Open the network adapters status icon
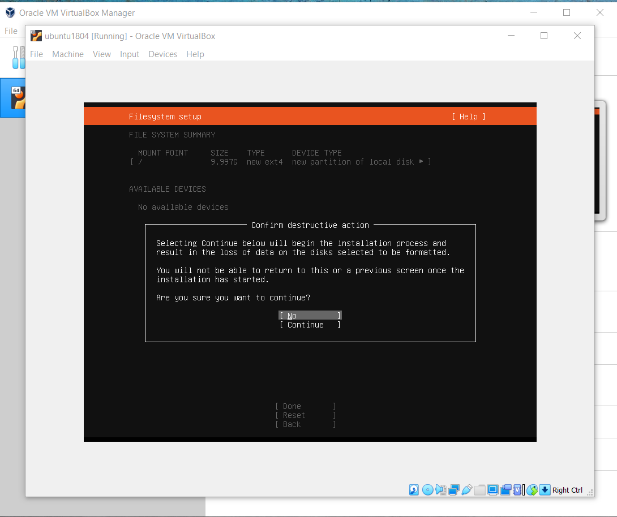 pos(454,490)
